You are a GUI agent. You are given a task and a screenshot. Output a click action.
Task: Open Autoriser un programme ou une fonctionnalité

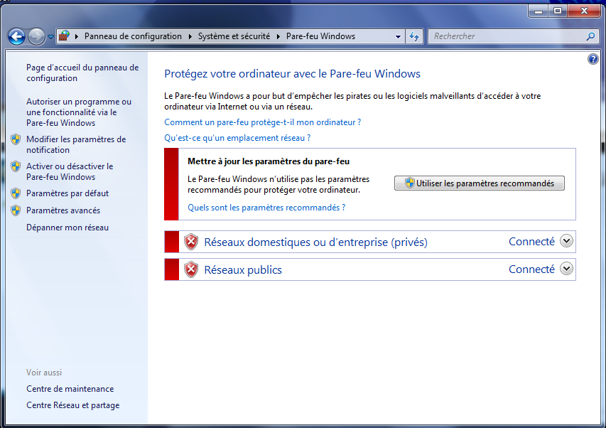pyautogui.click(x=79, y=112)
